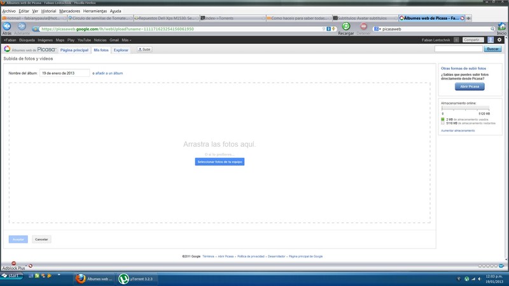The height and width of the screenshot is (286, 509).
Task: Open the Google settings gear
Action: click(x=499, y=40)
